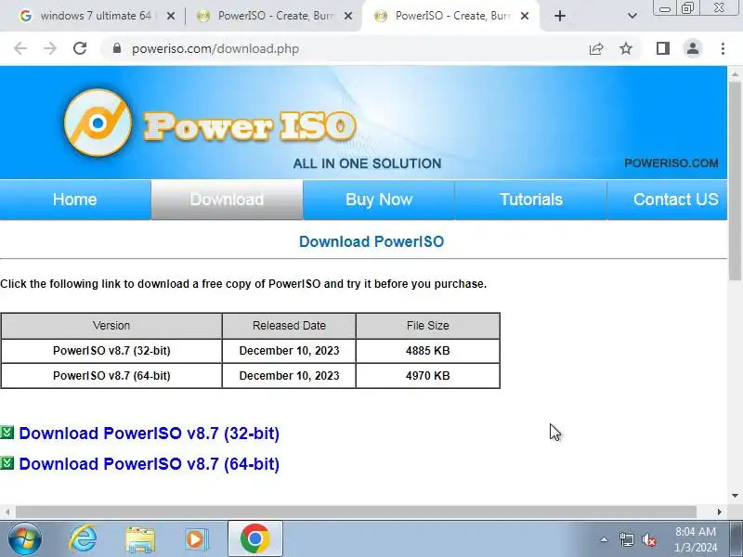Click the vertical scrollbar down arrow

click(x=735, y=496)
